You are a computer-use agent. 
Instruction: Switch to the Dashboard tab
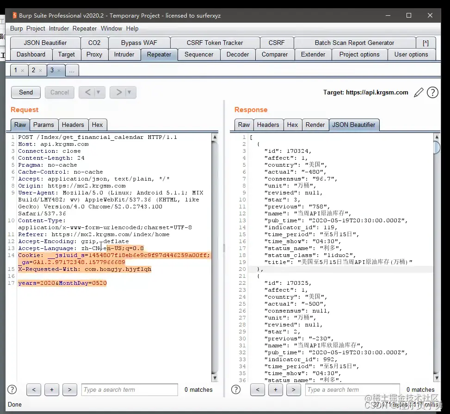[31, 55]
